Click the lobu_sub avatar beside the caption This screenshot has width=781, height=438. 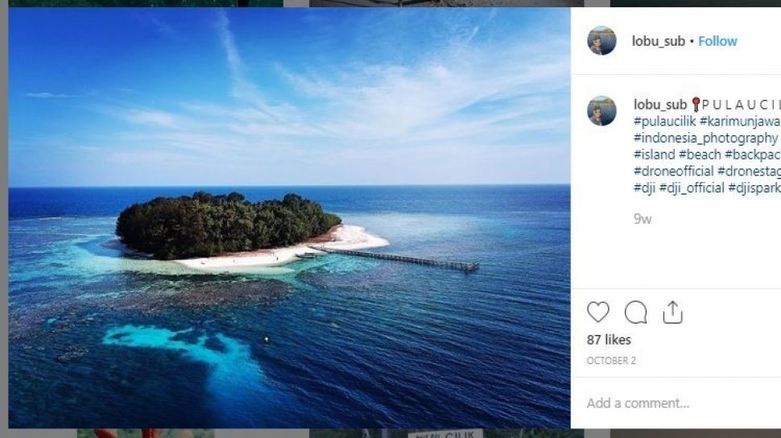pyautogui.click(x=601, y=111)
